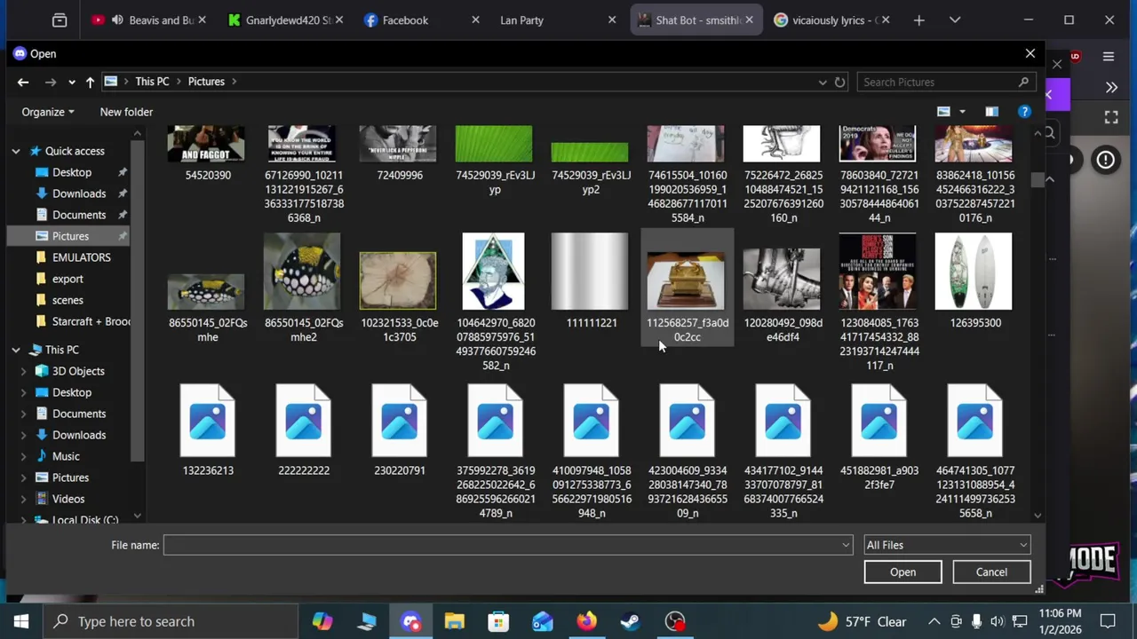Select the 230220791 image file icon
Image resolution: width=1137 pixels, height=639 pixels.
pos(399,421)
